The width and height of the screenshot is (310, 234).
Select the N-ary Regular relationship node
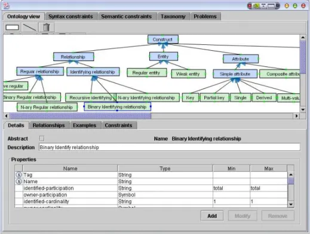point(47,107)
